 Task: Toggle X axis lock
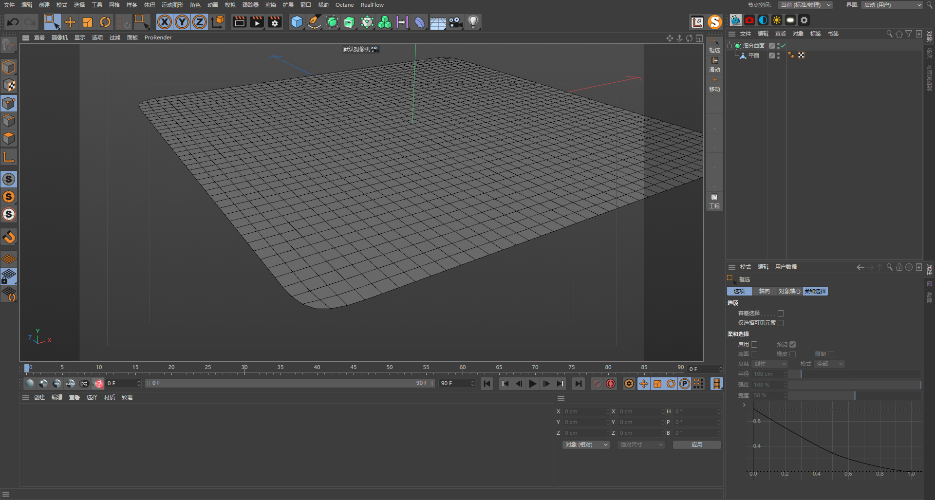pyautogui.click(x=165, y=22)
